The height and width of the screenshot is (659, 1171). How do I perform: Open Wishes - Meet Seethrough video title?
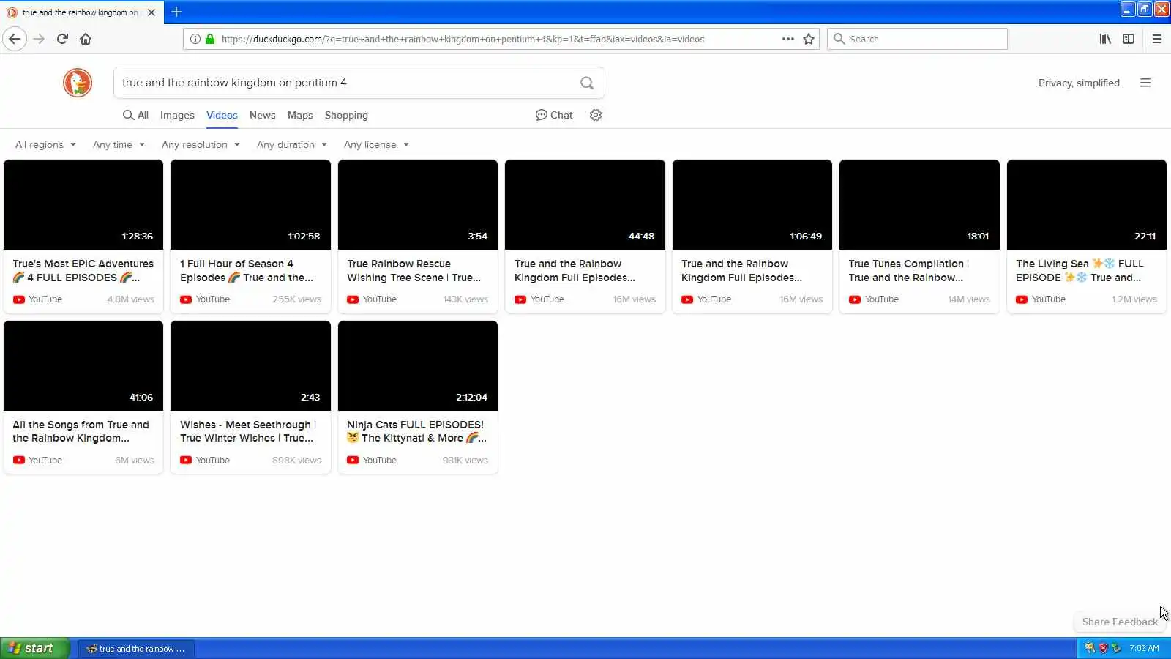(248, 431)
